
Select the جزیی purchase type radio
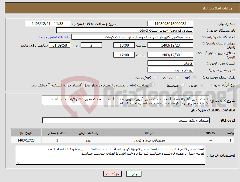[202, 85]
